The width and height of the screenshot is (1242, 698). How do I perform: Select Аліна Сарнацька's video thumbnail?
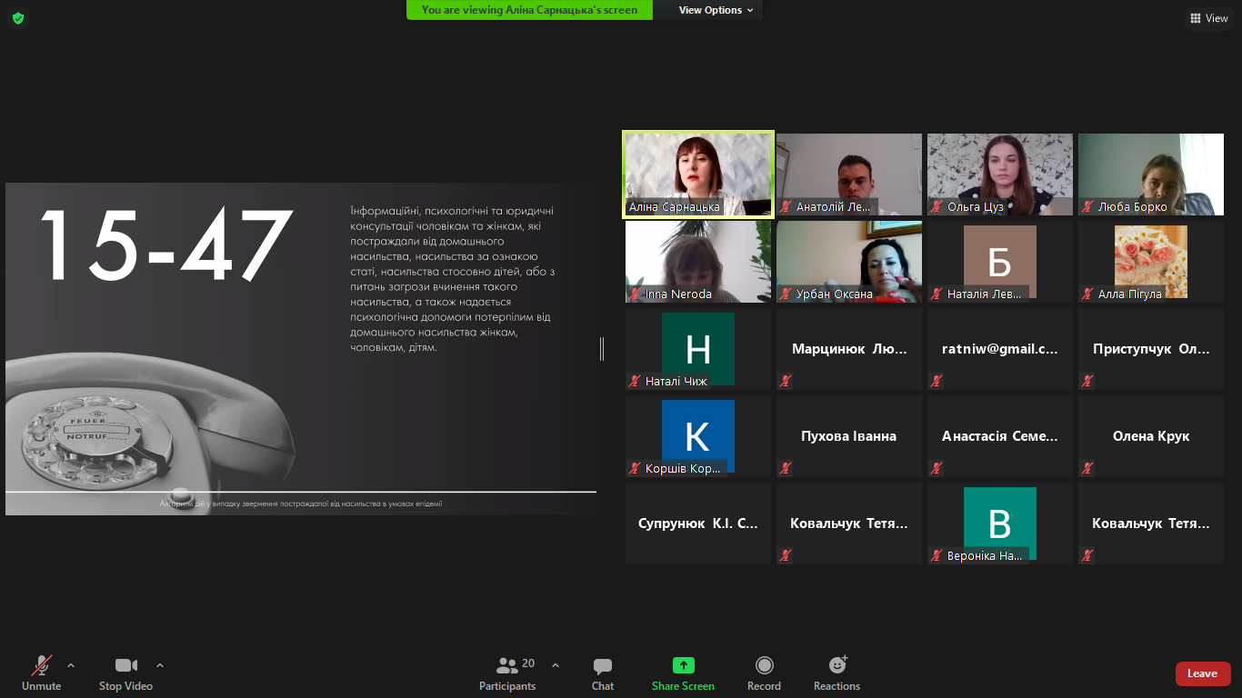pos(697,173)
